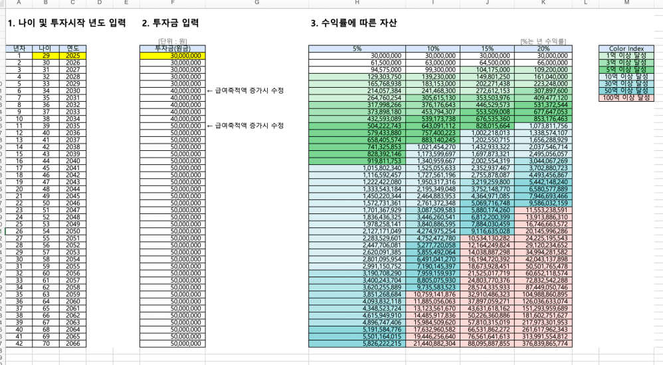Select the title '3. 수익률에 따른 자산'
The width and height of the screenshot is (663, 365).
353,23
